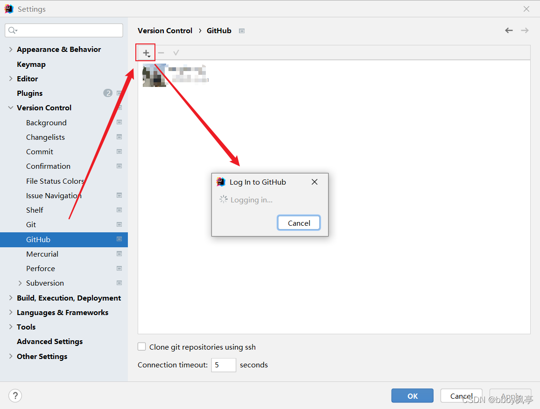This screenshot has height=409, width=540.
Task: Select File Status Colors item
Action: tap(55, 181)
